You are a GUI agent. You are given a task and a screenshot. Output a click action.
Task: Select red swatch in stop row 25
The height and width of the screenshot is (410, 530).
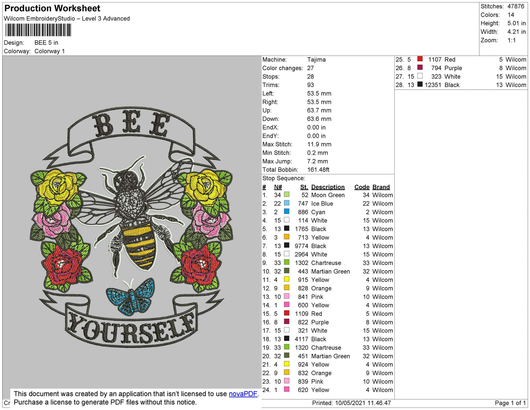(x=420, y=59)
